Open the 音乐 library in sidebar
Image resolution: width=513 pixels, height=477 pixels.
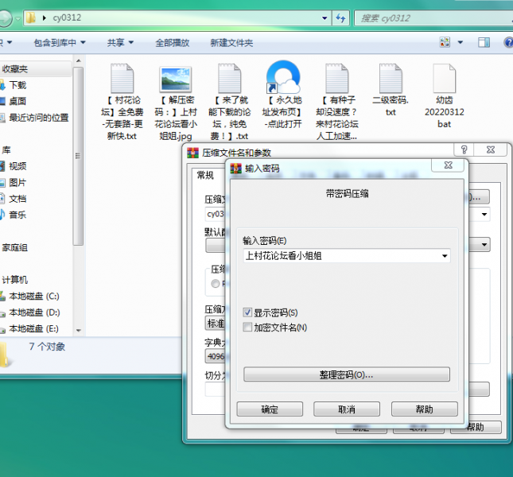[x=17, y=215]
